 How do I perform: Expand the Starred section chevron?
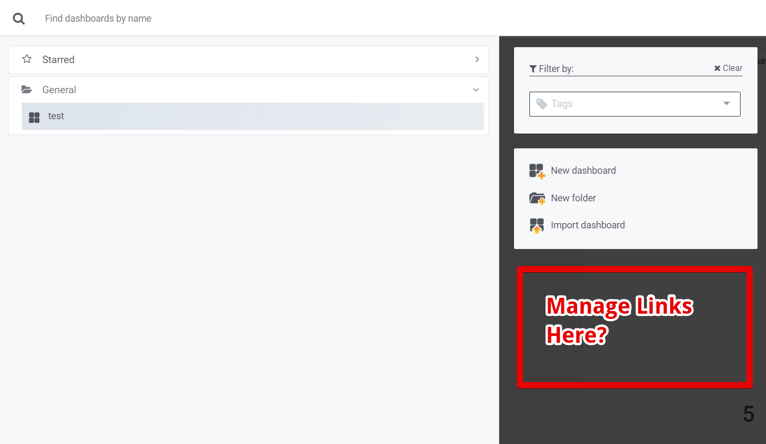pyautogui.click(x=477, y=59)
